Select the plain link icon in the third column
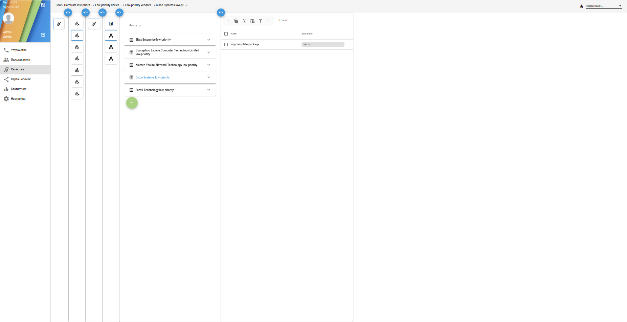 [94, 24]
